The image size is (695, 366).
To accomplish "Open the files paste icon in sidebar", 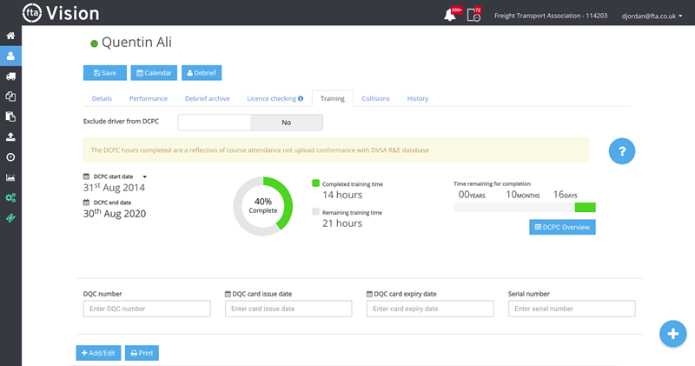I will coord(10,116).
